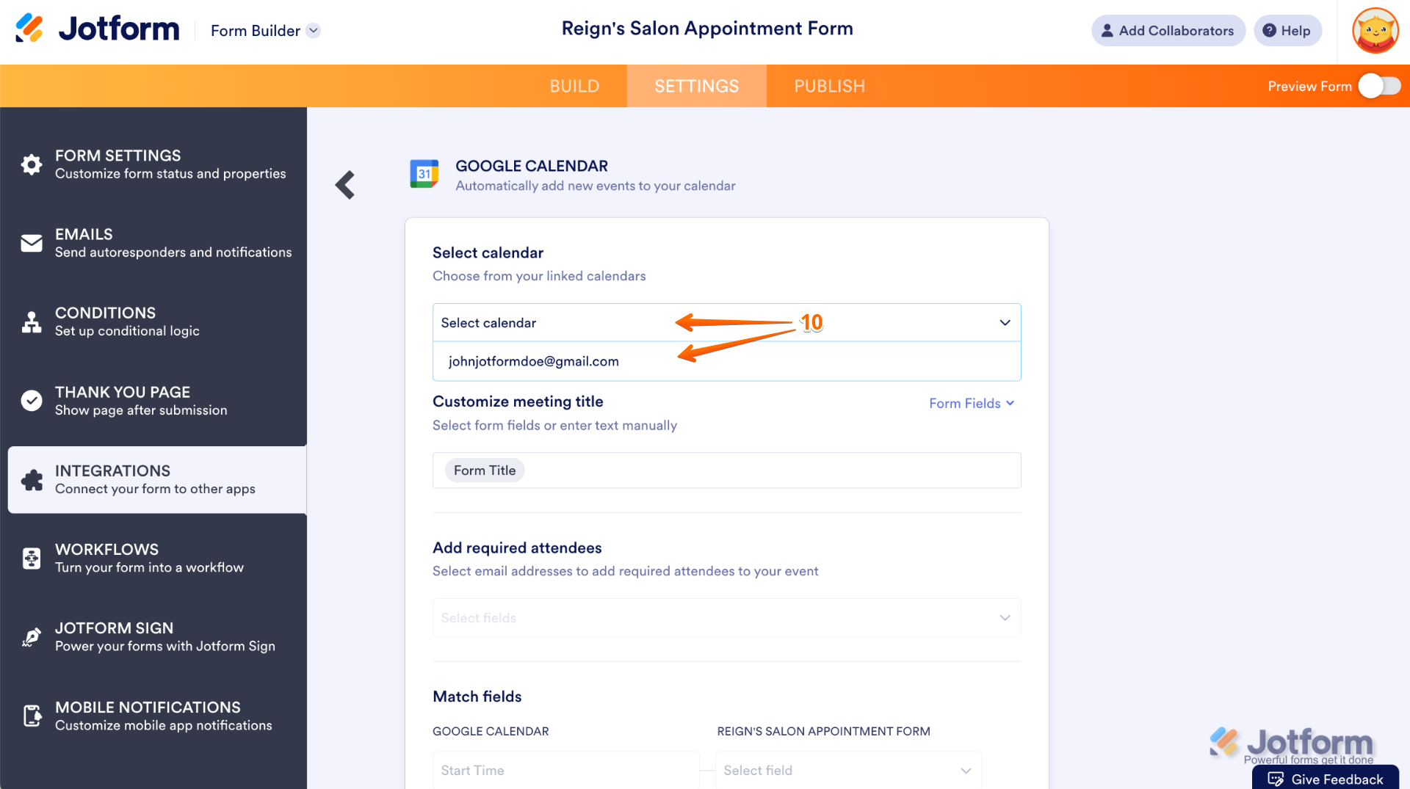This screenshot has width=1410, height=789.
Task: Click the Jotform logo
Action: (x=96, y=28)
